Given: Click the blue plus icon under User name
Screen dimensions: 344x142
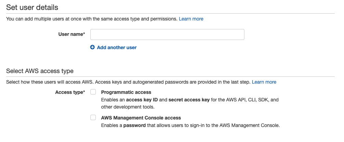Looking at the screenshot, I should coord(92,47).
